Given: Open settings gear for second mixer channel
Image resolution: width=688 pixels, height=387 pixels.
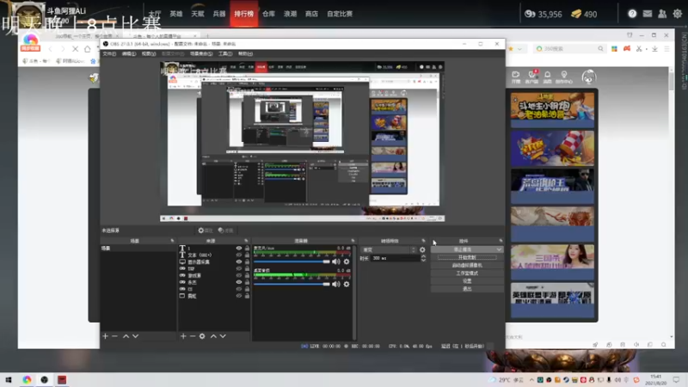Looking at the screenshot, I should pos(347,285).
